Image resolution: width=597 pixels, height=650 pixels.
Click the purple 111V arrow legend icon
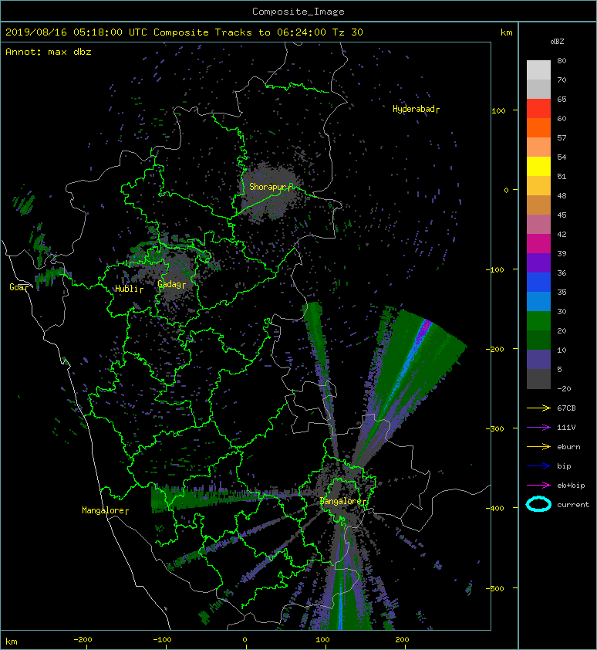tap(538, 428)
